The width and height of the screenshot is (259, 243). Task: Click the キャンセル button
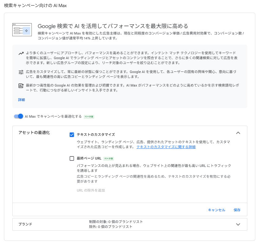(x=217, y=210)
